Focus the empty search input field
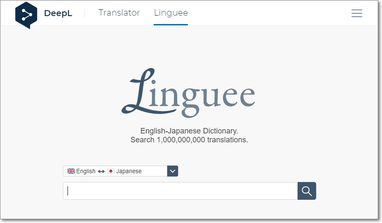382x223 pixels. (180, 191)
